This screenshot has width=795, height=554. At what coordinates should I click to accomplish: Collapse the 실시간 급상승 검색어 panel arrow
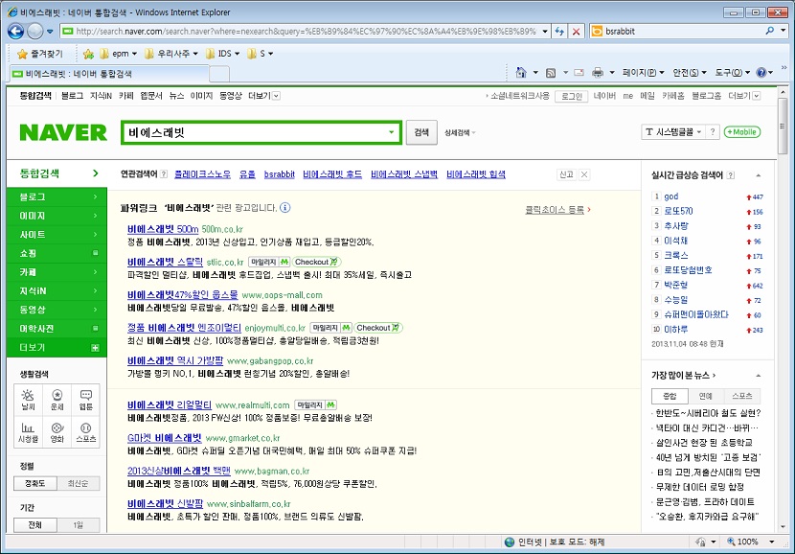[758, 175]
